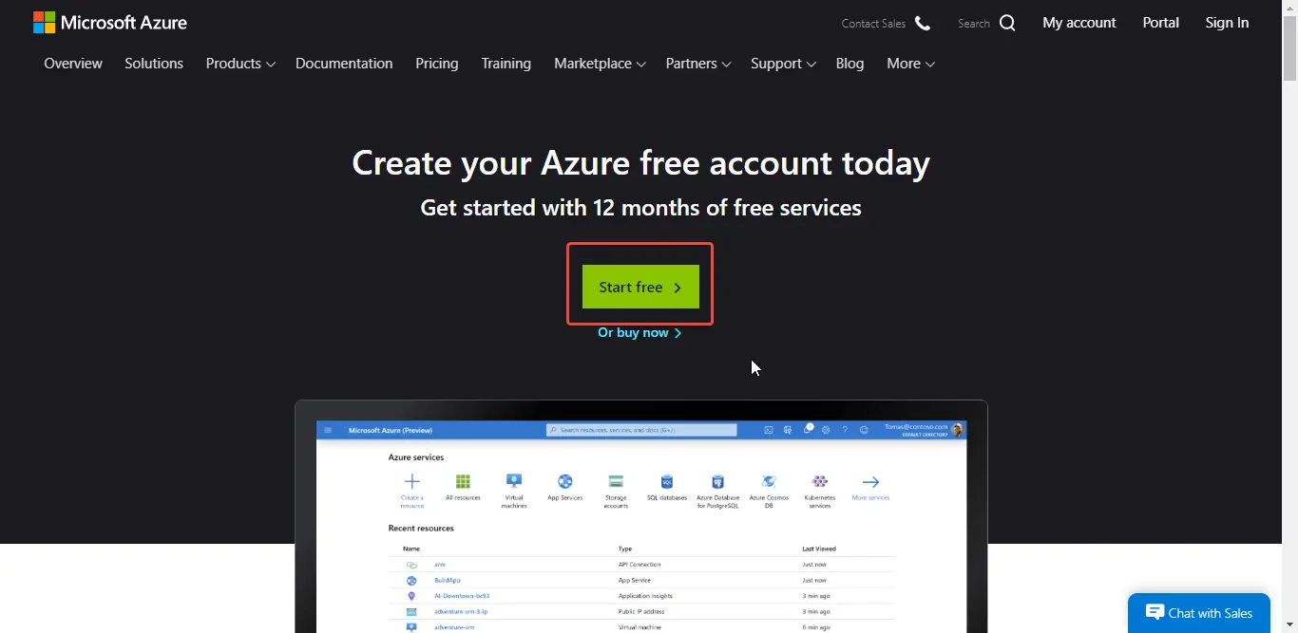Click the hamburger menu icon in portal preview
The height and width of the screenshot is (633, 1298).
click(x=328, y=430)
